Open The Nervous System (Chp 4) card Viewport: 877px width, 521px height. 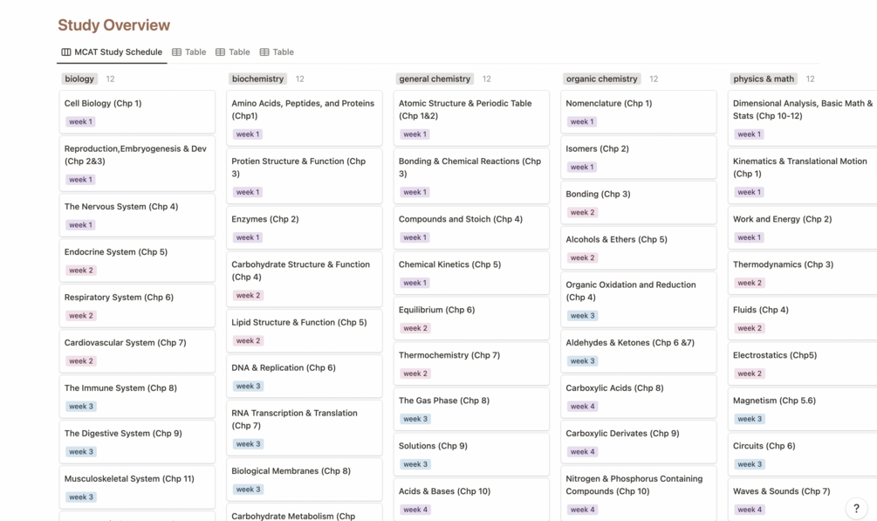[137, 216]
